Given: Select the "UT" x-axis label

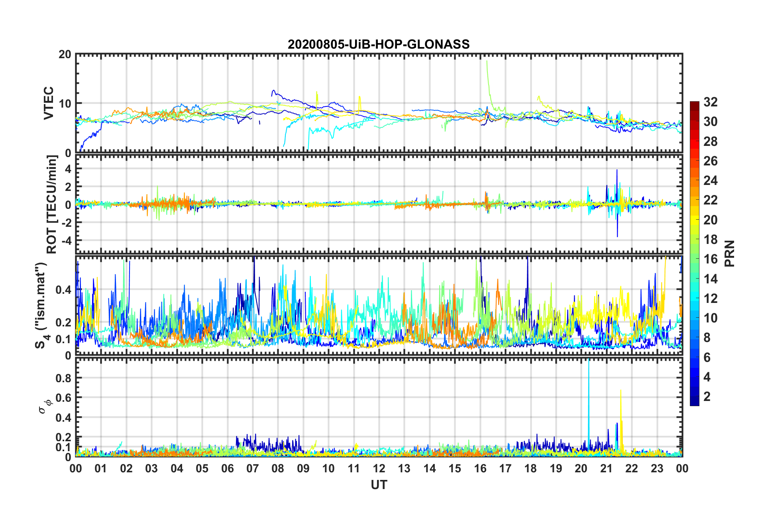Looking at the screenshot, I should coord(379,485).
